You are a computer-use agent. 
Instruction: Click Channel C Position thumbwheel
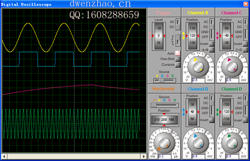[x=226, y=36]
